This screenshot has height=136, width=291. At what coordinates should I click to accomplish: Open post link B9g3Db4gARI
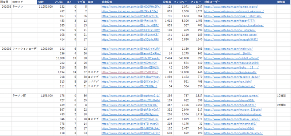click(130, 40)
